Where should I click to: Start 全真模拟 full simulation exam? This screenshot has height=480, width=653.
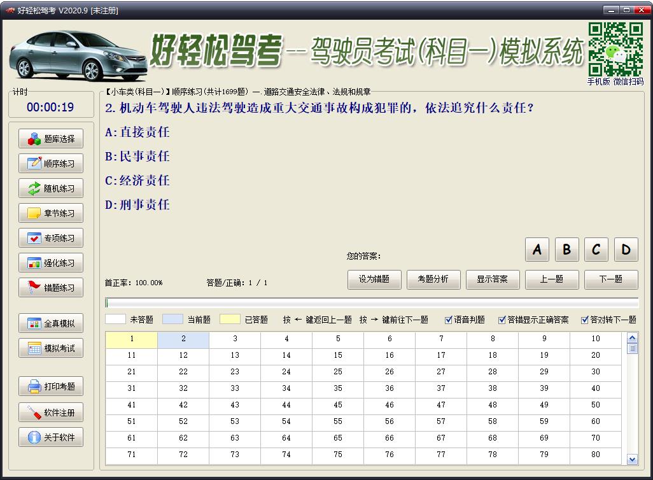click(51, 323)
